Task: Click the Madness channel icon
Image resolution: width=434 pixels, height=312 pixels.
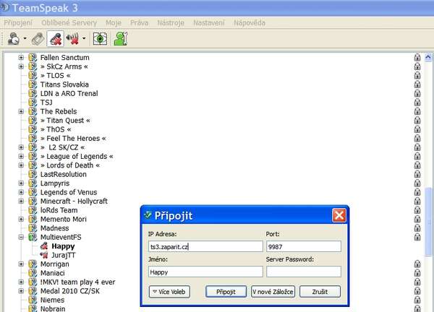Action: pyautogui.click(x=33, y=228)
